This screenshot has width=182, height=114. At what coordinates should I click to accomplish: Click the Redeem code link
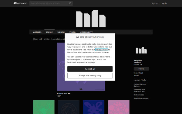click(x=139, y=95)
